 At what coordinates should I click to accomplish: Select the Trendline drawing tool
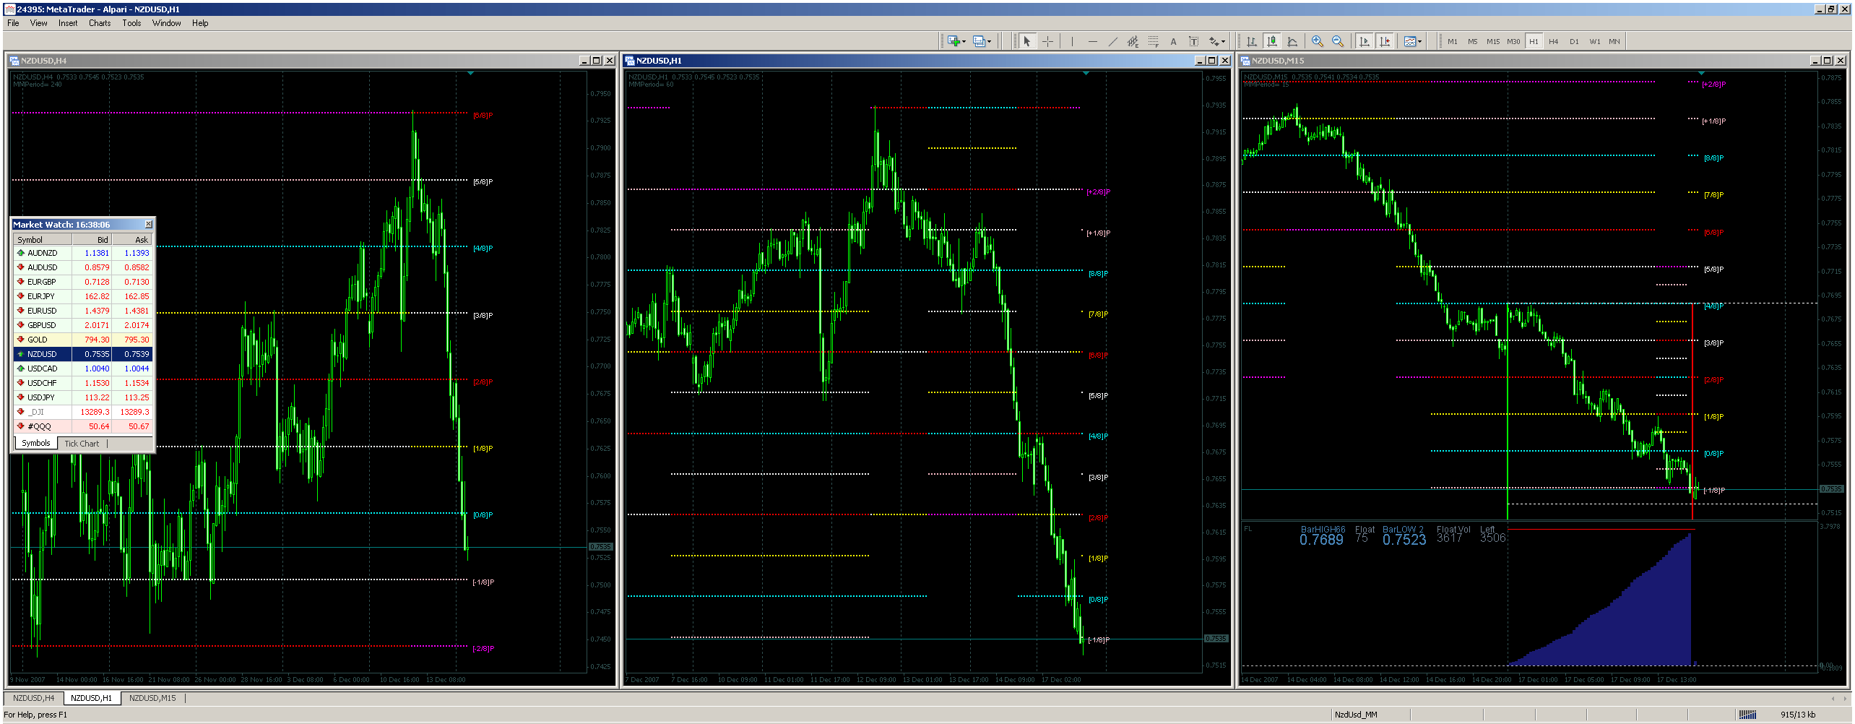point(1112,41)
